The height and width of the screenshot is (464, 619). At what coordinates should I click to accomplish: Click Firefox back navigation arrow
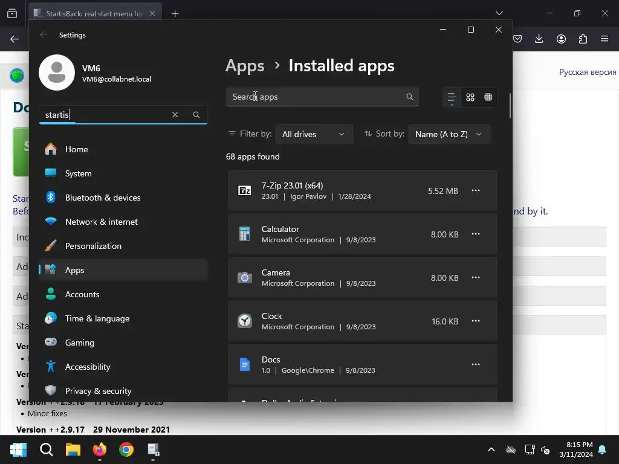[15, 39]
